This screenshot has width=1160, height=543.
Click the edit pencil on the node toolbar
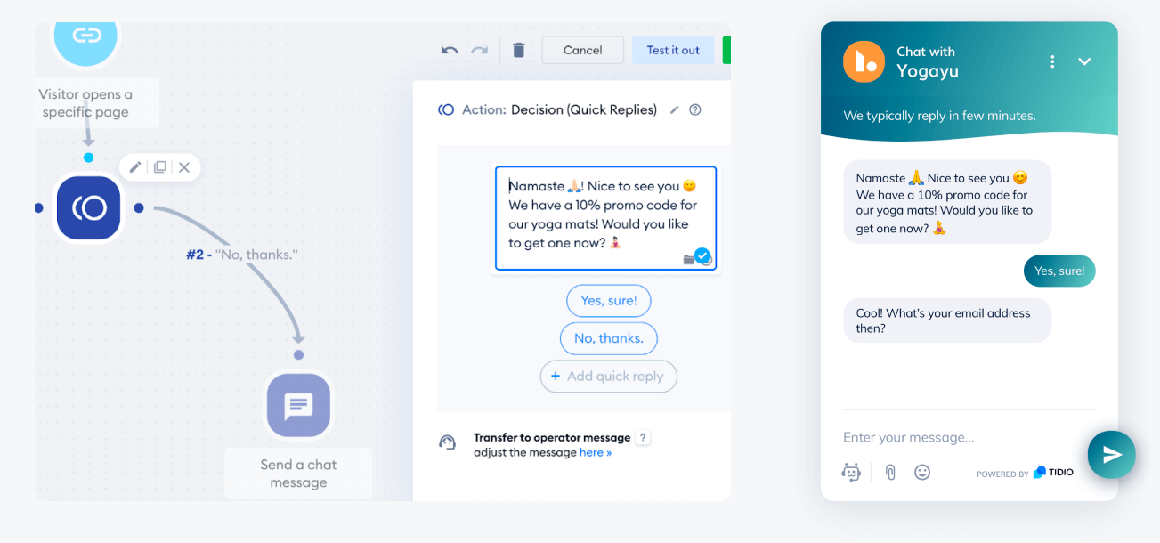tap(135, 166)
